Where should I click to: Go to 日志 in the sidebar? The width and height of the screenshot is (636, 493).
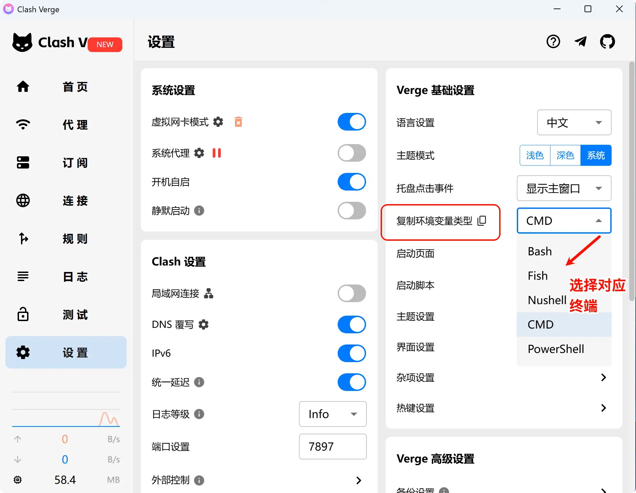tap(66, 277)
